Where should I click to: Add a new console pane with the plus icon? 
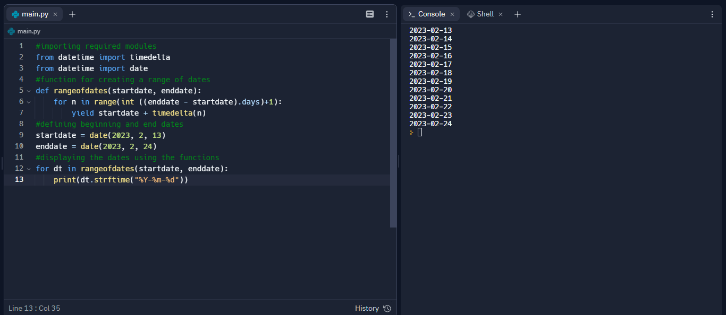click(x=517, y=14)
